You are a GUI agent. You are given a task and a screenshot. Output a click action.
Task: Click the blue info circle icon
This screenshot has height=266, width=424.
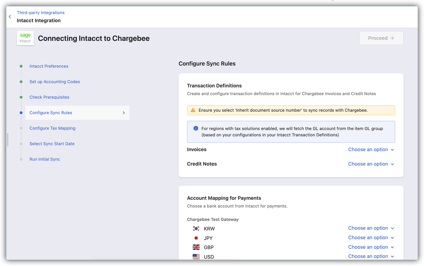click(x=196, y=128)
